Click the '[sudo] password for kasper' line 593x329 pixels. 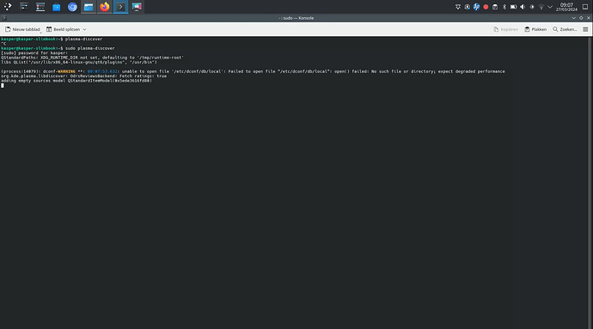pyautogui.click(x=34, y=53)
